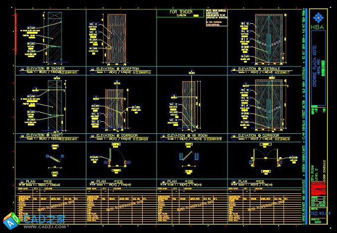Select the vestibule double door elevation drawing

pyautogui.click(x=271, y=39)
